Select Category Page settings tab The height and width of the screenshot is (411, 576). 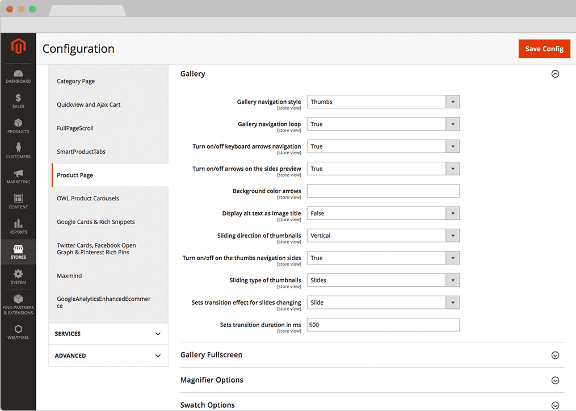pyautogui.click(x=76, y=81)
